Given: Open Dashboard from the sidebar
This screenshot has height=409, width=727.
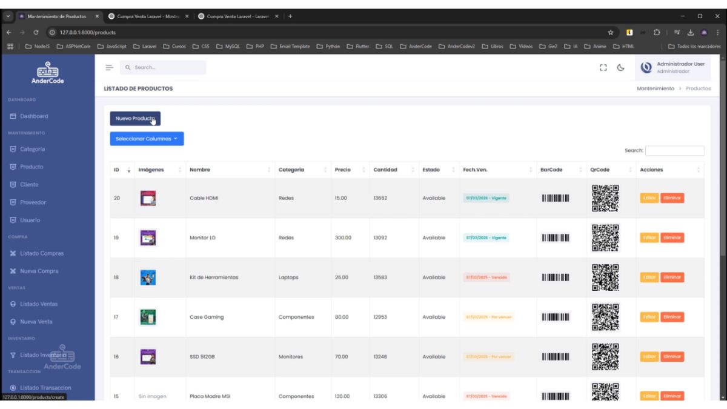Looking at the screenshot, I should point(33,116).
